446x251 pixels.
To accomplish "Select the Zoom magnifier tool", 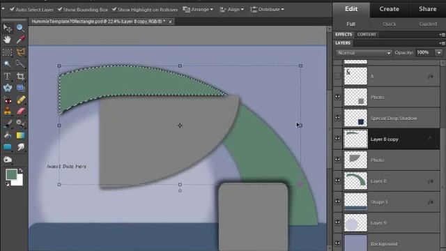I will pyautogui.click(x=20, y=28).
